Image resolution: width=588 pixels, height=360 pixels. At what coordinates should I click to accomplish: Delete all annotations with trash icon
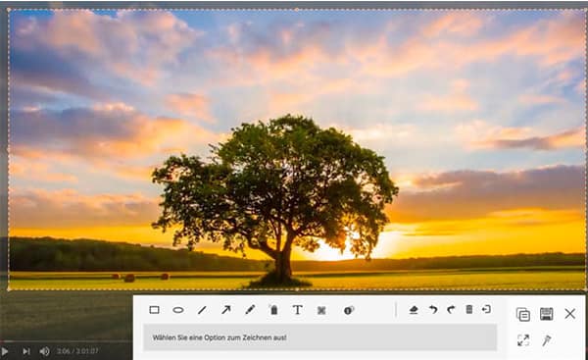[469, 309]
